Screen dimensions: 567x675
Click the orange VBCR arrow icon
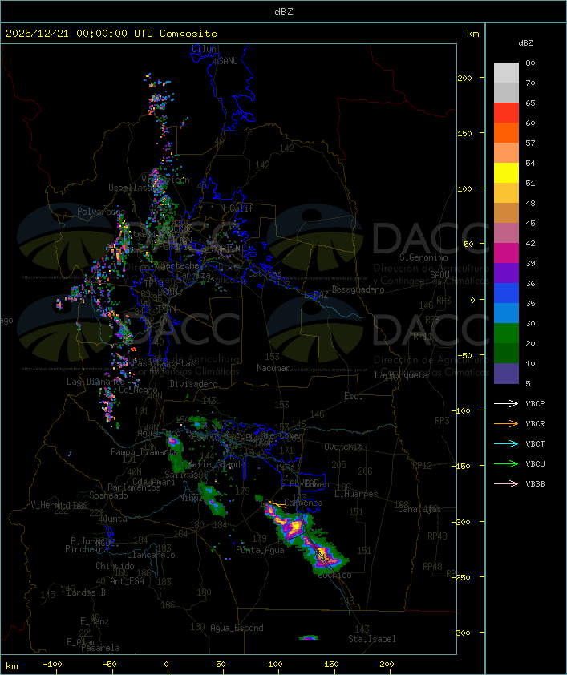(506, 423)
